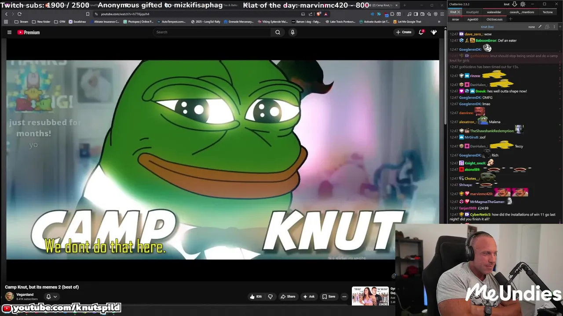Viewport: 563px width, 316px height.
Task: Switch to the Tectone Chatterino tab
Action: 548,12
